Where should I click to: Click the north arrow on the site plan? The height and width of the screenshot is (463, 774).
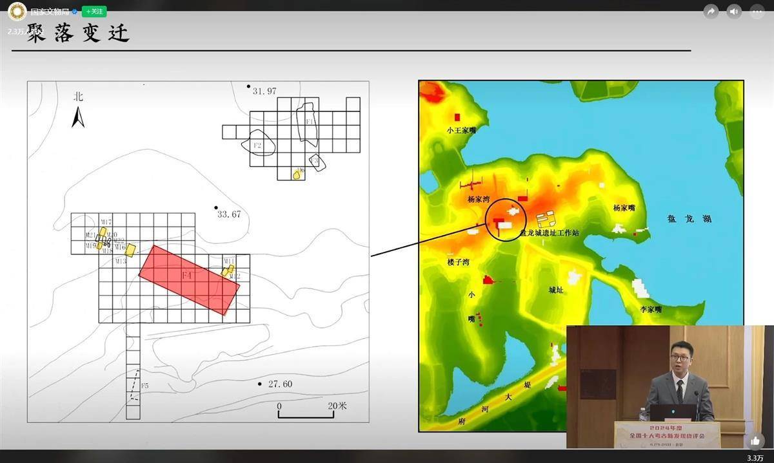pos(78,117)
